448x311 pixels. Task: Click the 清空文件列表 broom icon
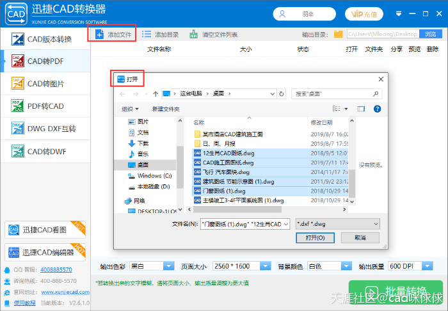pyautogui.click(x=194, y=35)
